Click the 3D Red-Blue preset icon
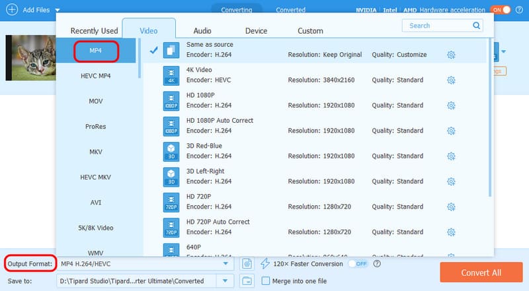This screenshot has width=529, height=291. (x=171, y=151)
